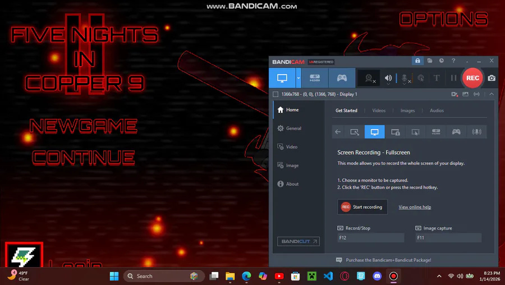Viewport: 505px width, 285px height.
Task: Switch to game recording mode gamepad icon
Action: tap(342, 78)
